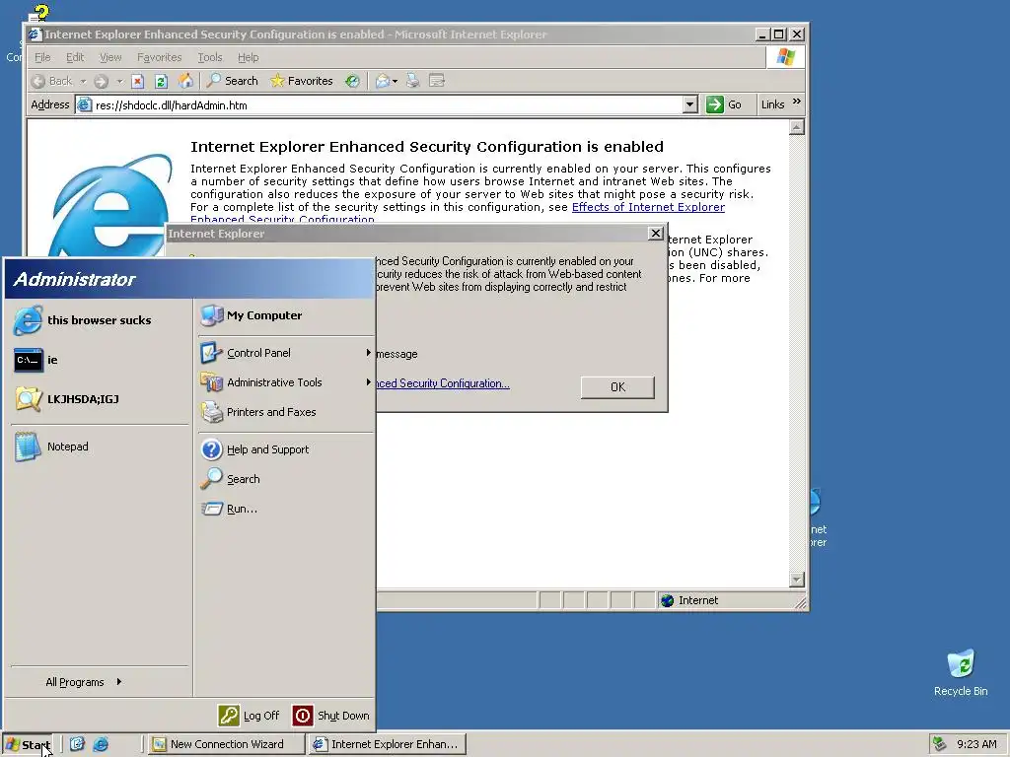Expand the Address bar dropdown
This screenshot has height=757, width=1010.
(x=689, y=104)
